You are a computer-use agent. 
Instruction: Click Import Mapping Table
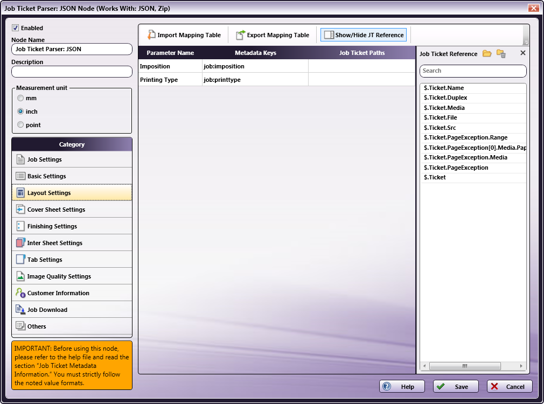pyautogui.click(x=184, y=35)
